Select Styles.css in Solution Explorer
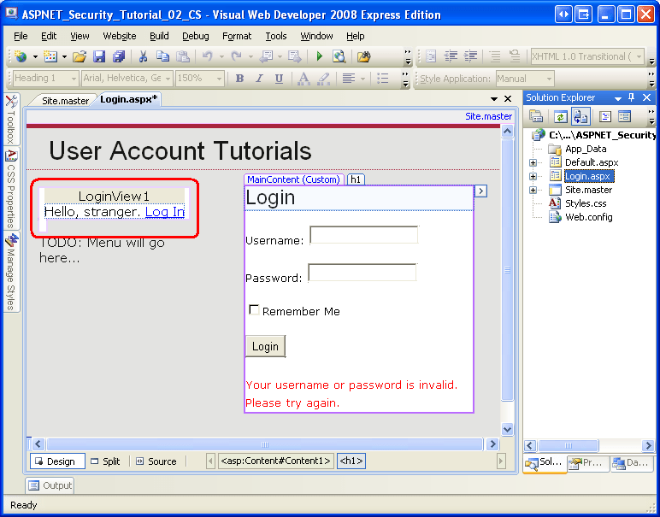This screenshot has width=660, height=517. (586, 203)
